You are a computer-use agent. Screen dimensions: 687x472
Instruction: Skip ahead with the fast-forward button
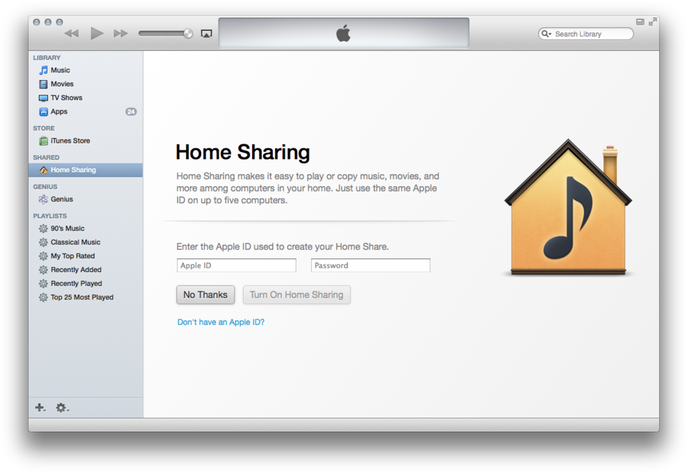click(x=120, y=33)
